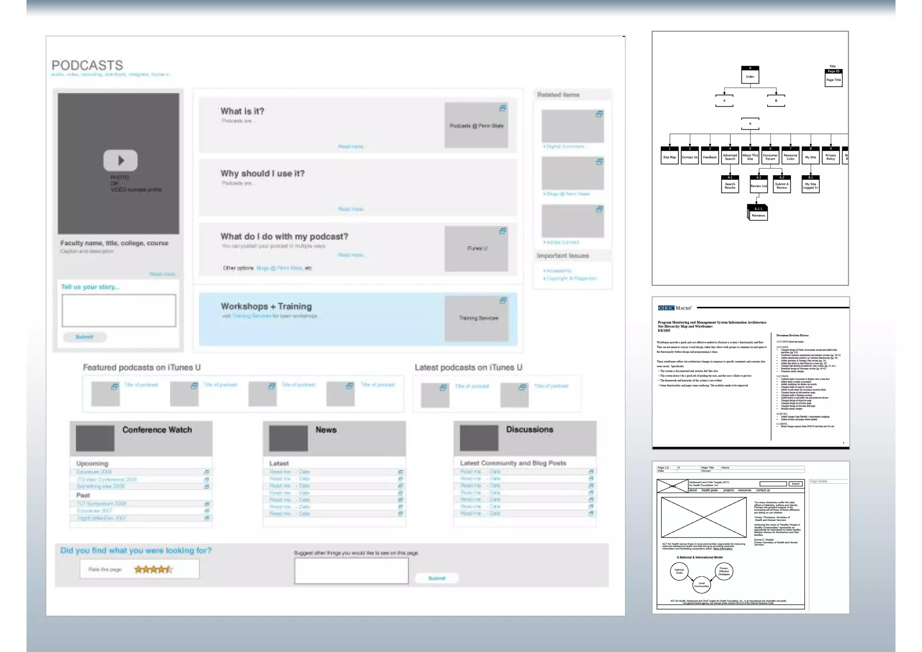Click Read more under What do I do with my podcast?
This screenshot has width=922, height=652.
pyautogui.click(x=351, y=255)
